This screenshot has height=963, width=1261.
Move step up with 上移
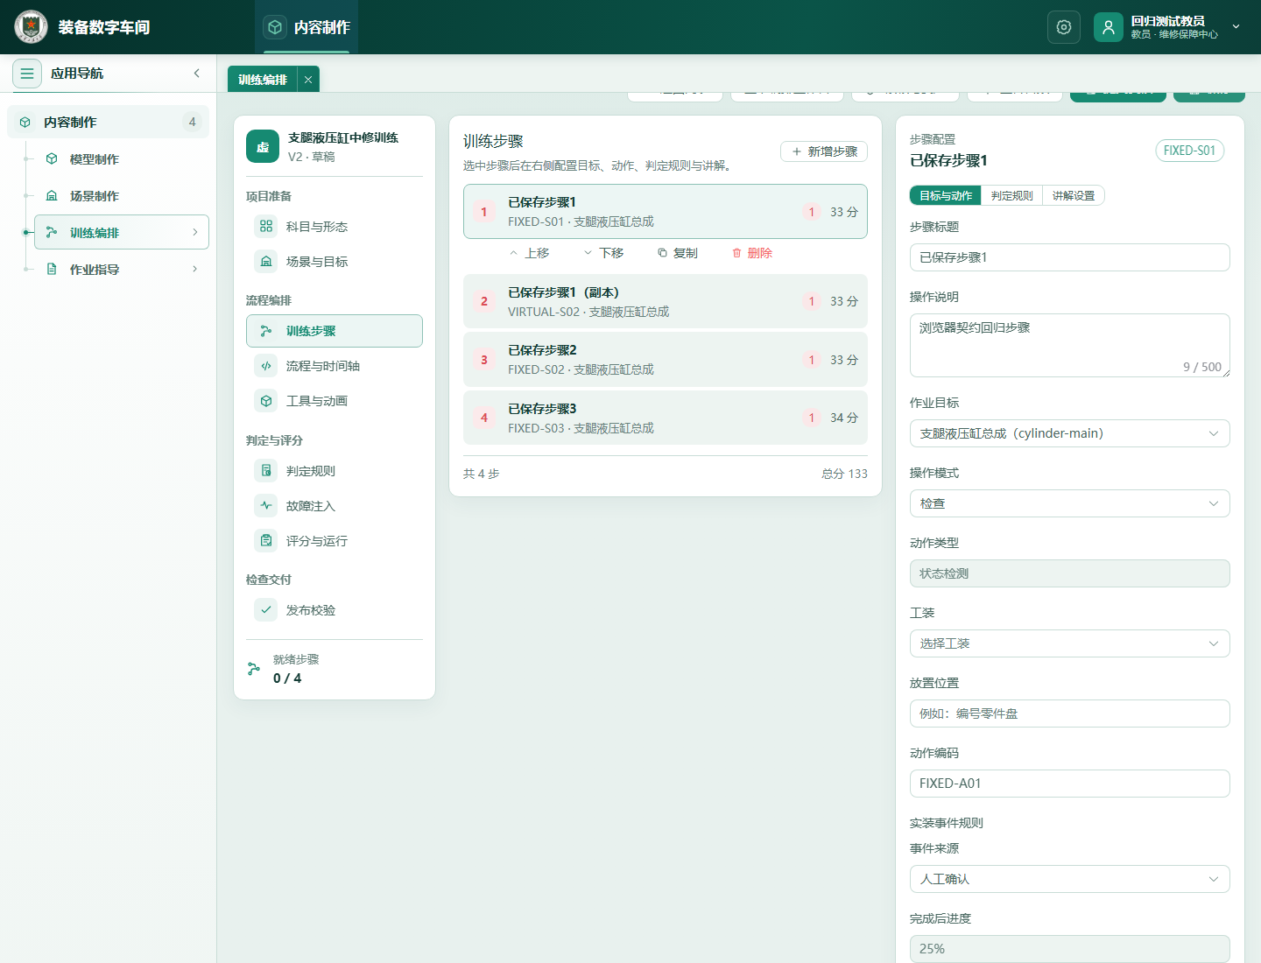tap(529, 253)
